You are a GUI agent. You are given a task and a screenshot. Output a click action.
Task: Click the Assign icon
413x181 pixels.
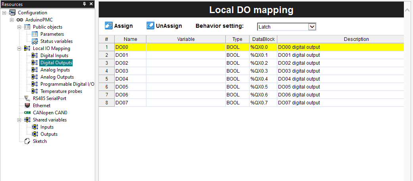[109, 26]
